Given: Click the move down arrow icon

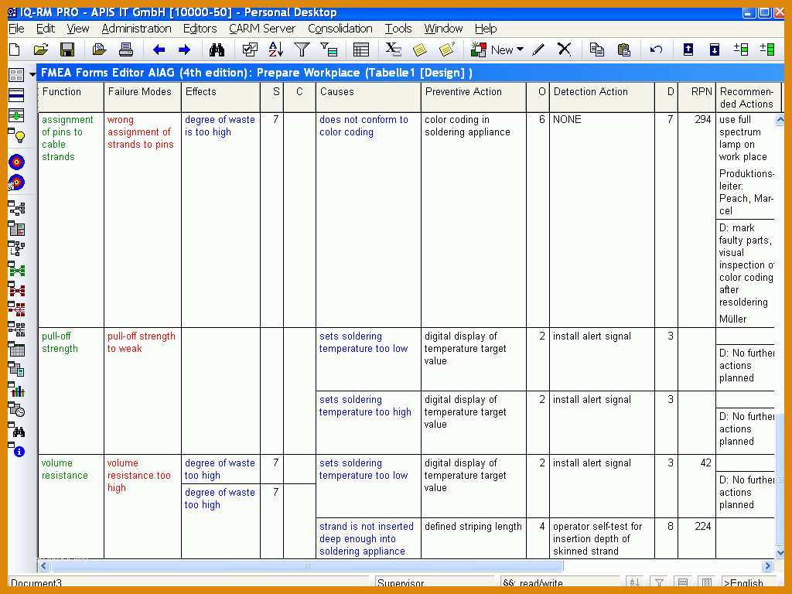Looking at the screenshot, I should pyautogui.click(x=714, y=49).
